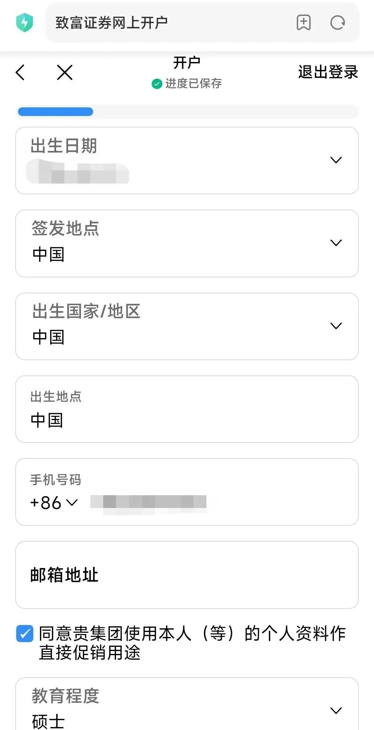
Task: Open the 教育程度 dropdown
Action: point(336,711)
